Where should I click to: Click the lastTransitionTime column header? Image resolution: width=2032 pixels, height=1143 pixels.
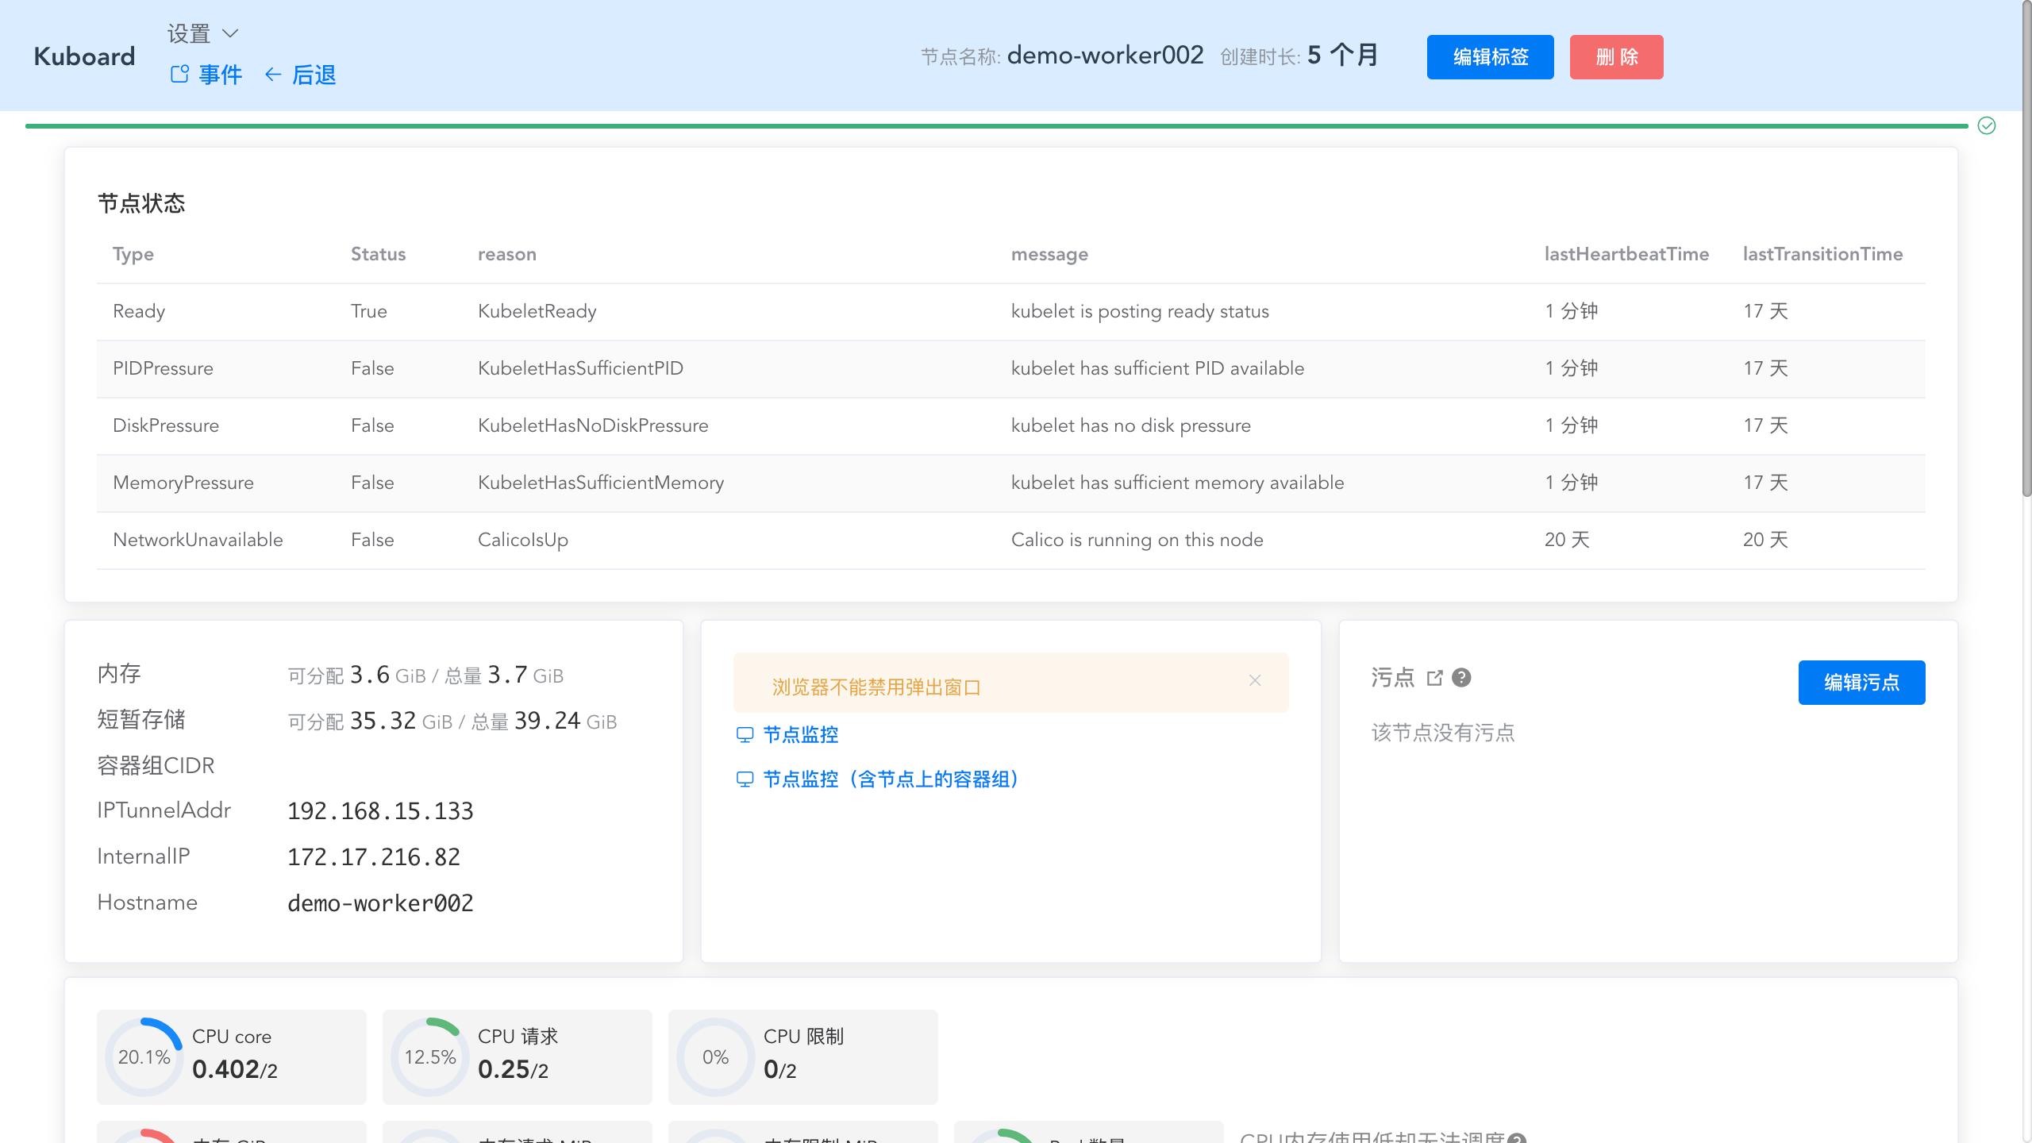tap(1822, 254)
